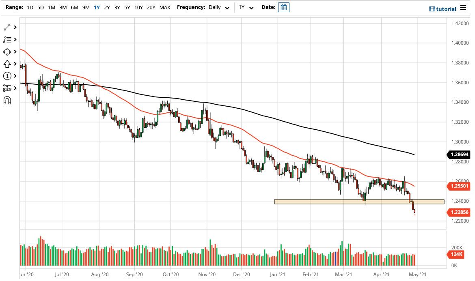Activate the MAX range option

(165, 7)
